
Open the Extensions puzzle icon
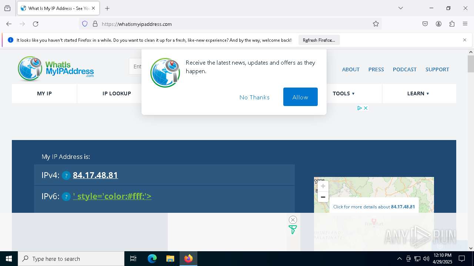[x=452, y=24]
